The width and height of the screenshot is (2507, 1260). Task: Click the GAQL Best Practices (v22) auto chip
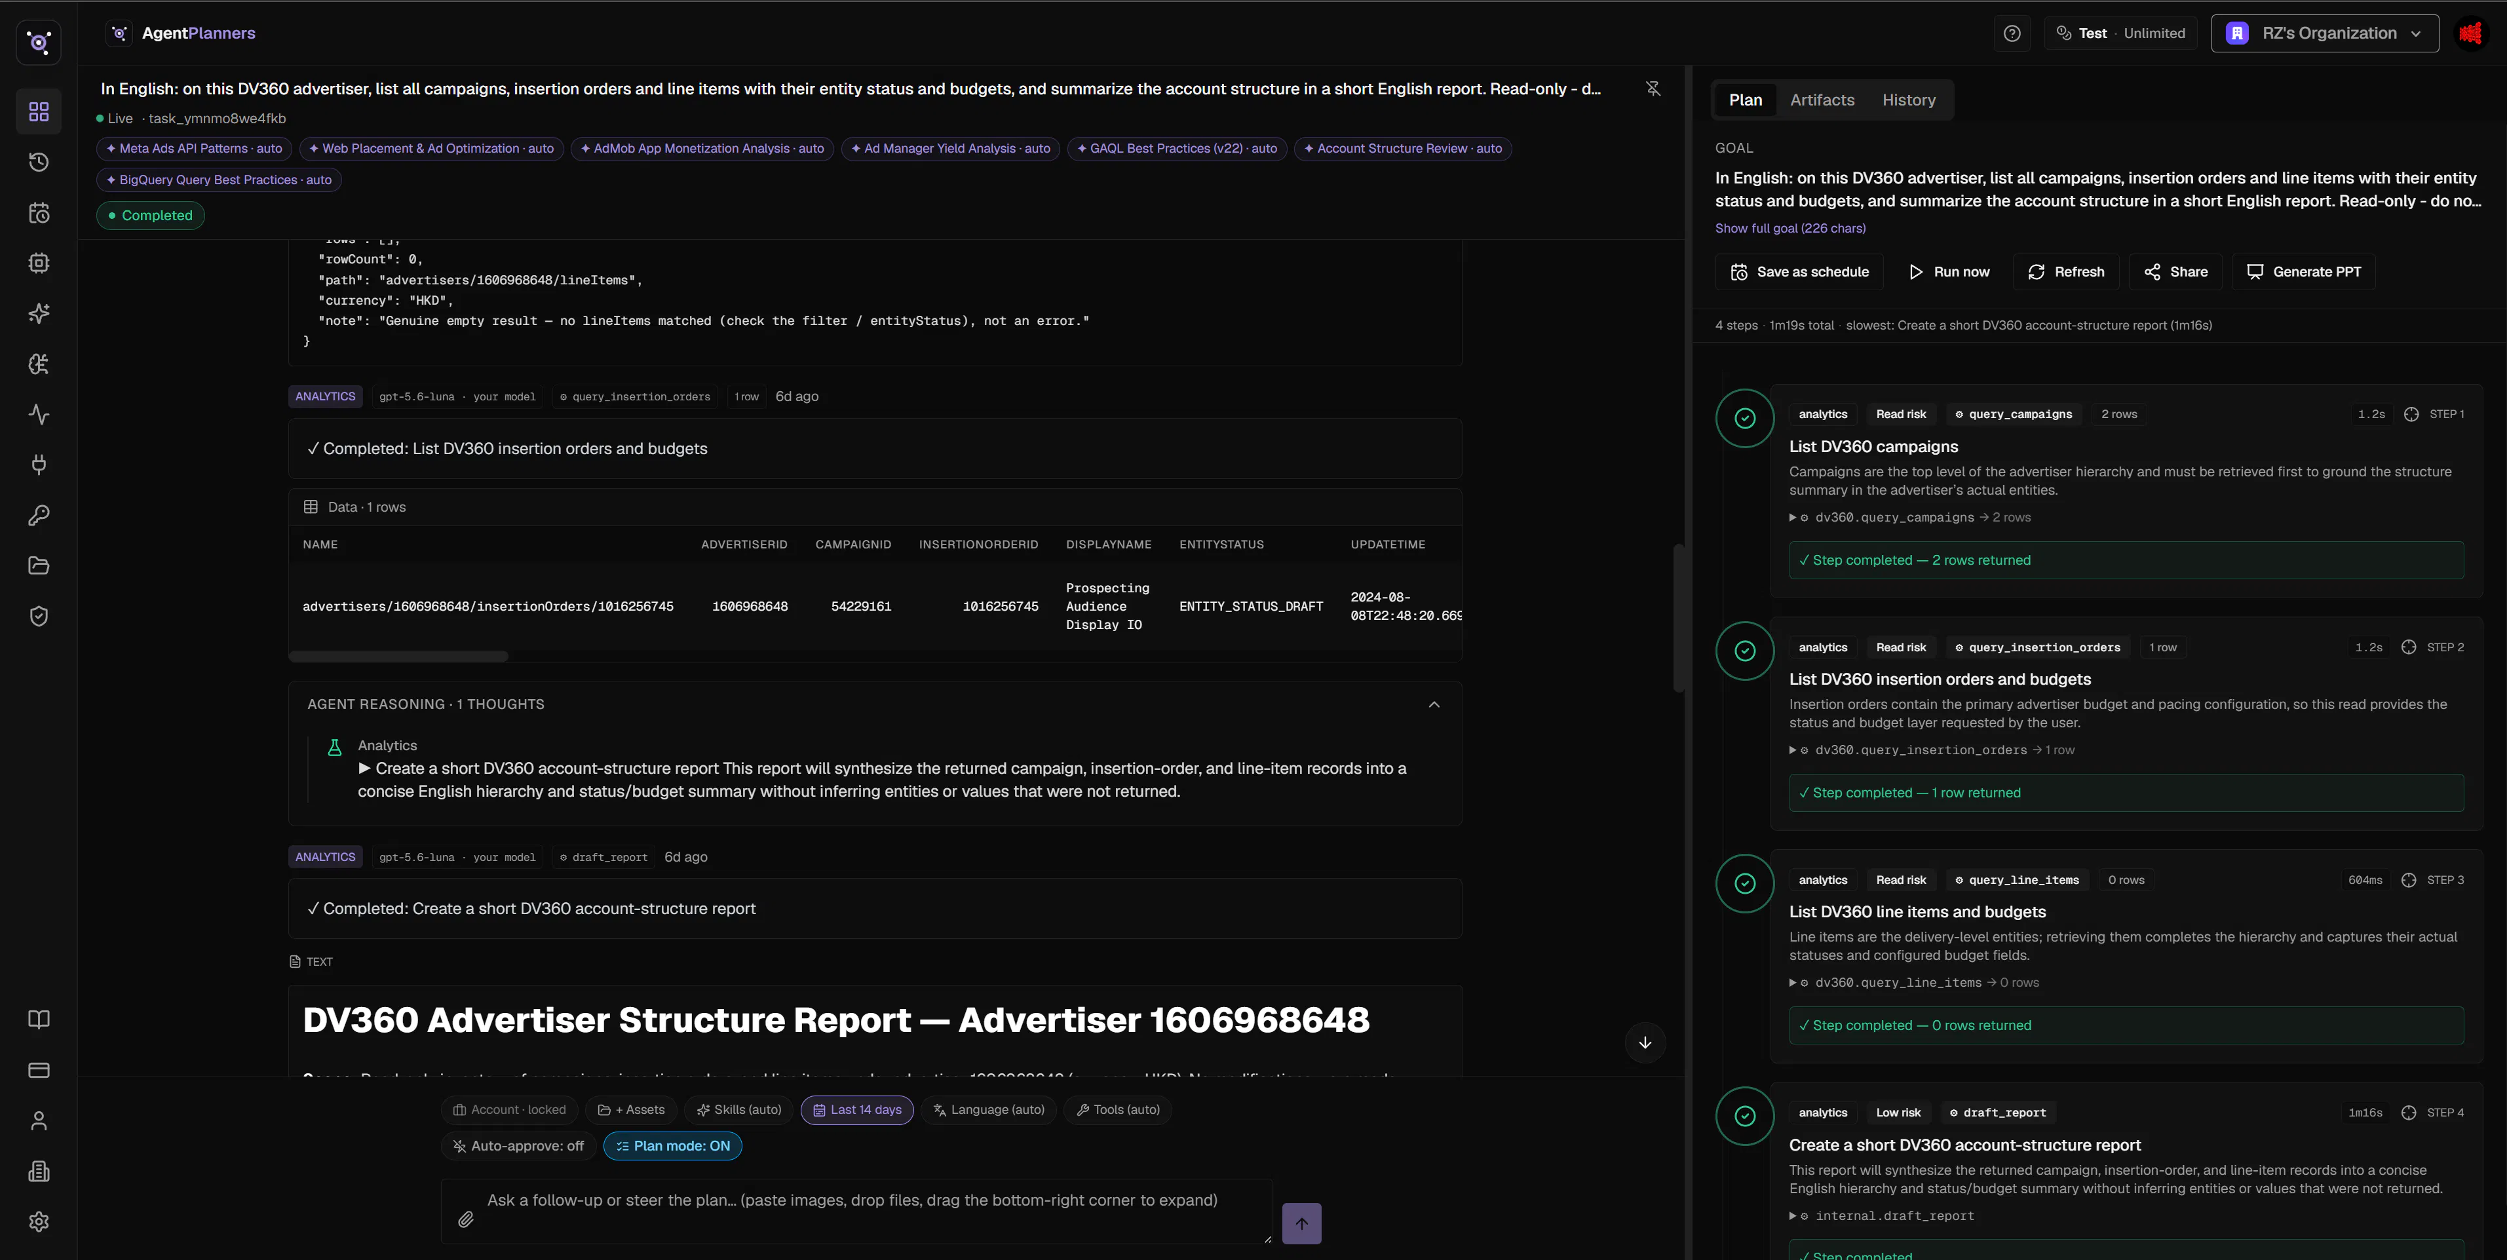click(x=1177, y=149)
